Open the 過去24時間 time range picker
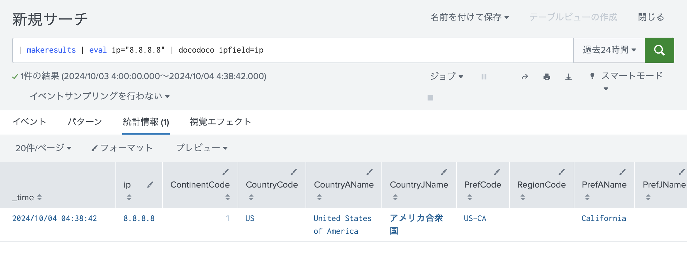Image resolution: width=687 pixels, height=259 pixels. 609,50
